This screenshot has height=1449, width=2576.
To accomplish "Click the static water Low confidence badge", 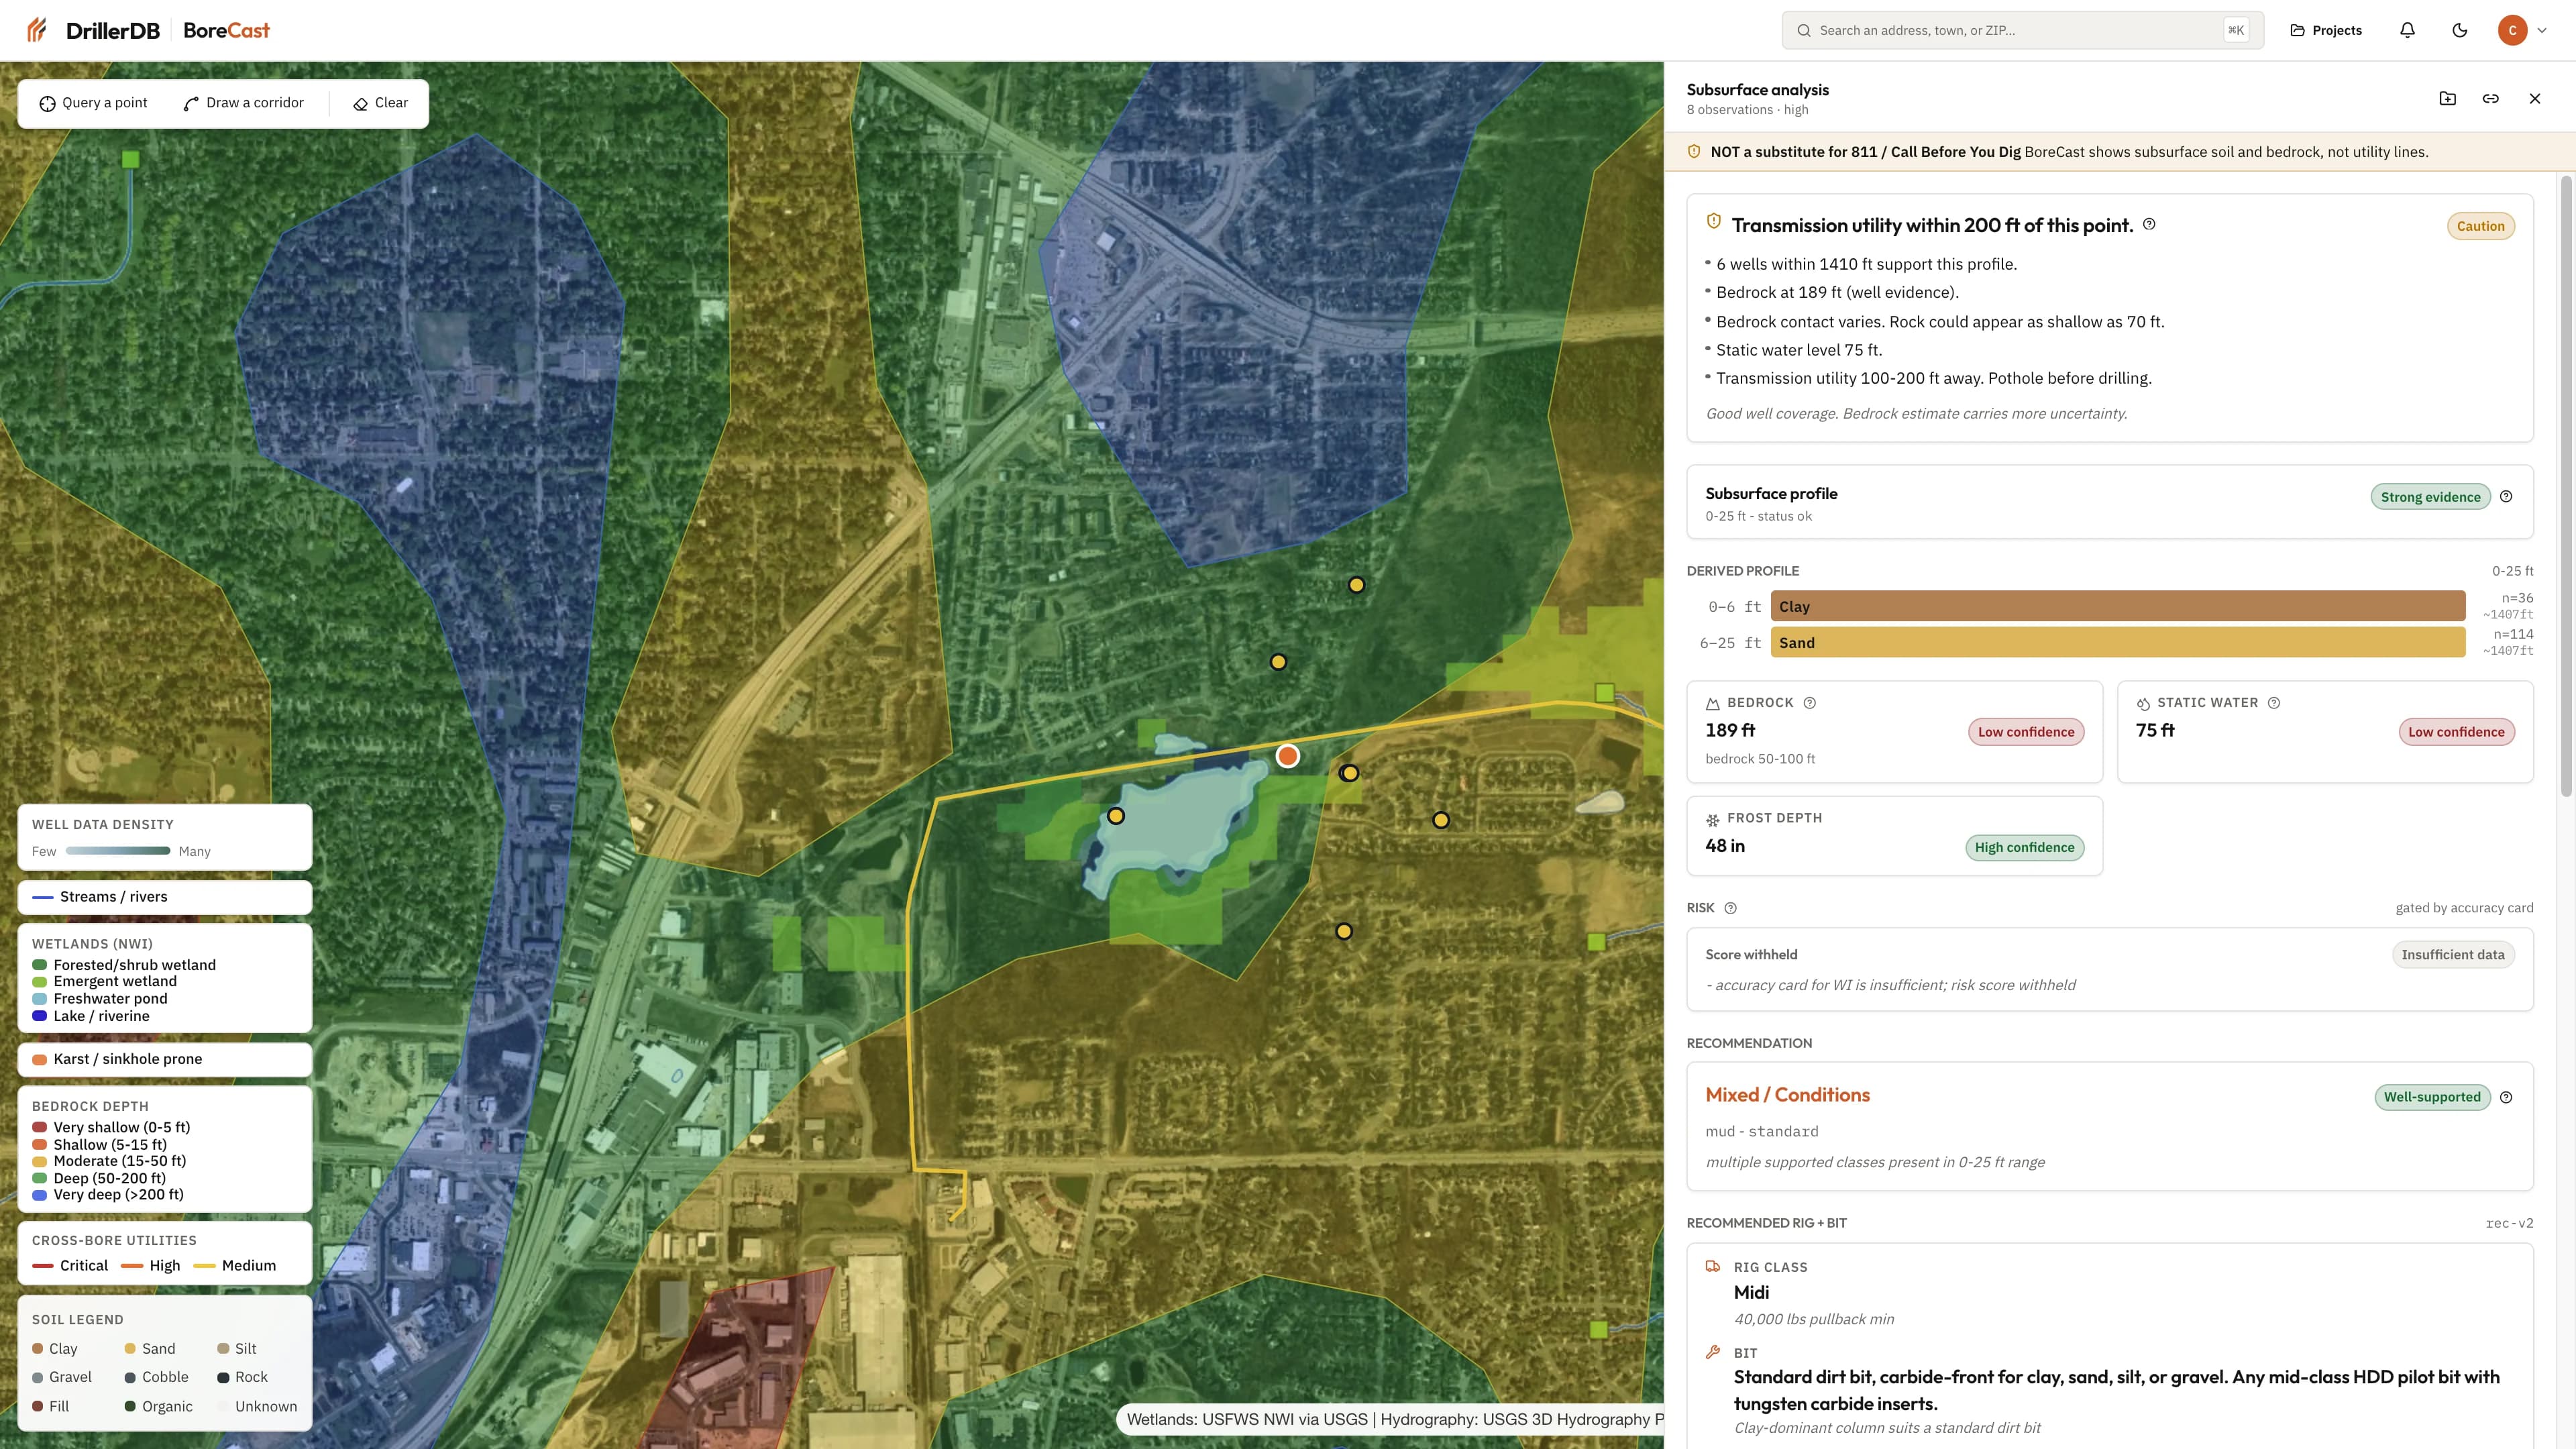I will [2456, 732].
